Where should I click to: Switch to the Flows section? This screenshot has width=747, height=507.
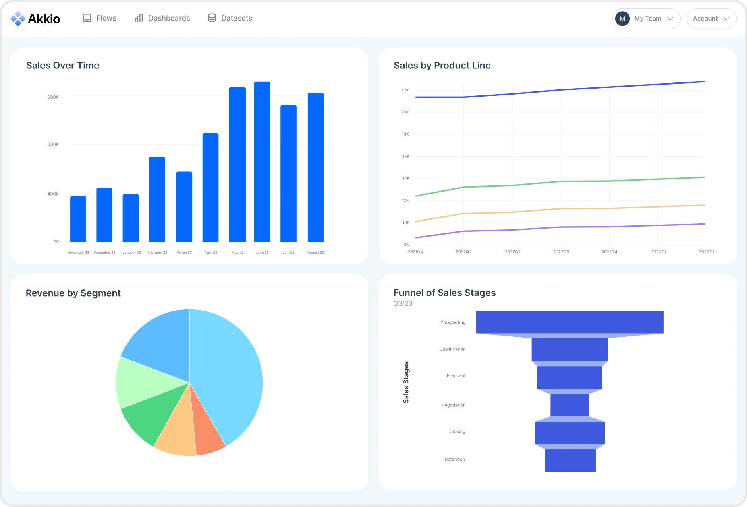[106, 18]
